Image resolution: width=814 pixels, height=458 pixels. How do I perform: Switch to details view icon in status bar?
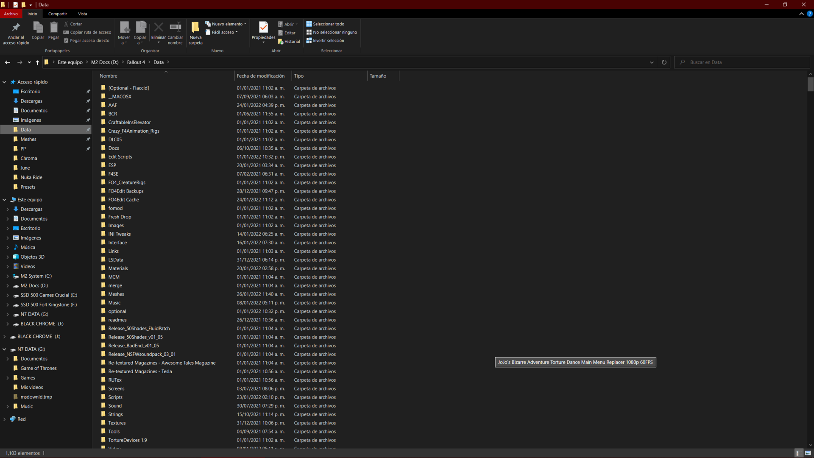click(797, 453)
